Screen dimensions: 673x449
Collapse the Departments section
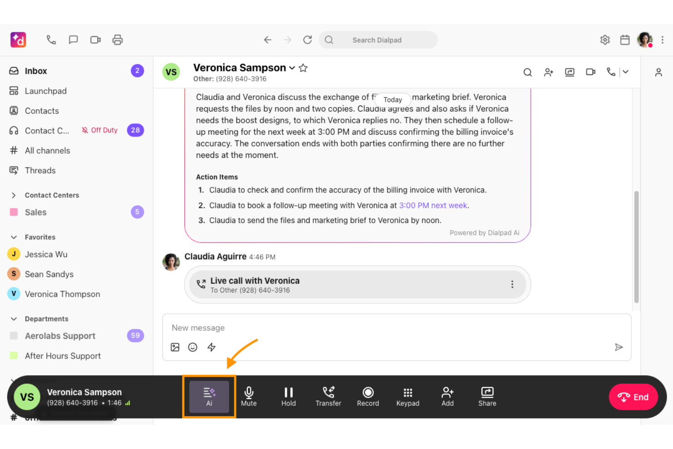click(x=14, y=319)
